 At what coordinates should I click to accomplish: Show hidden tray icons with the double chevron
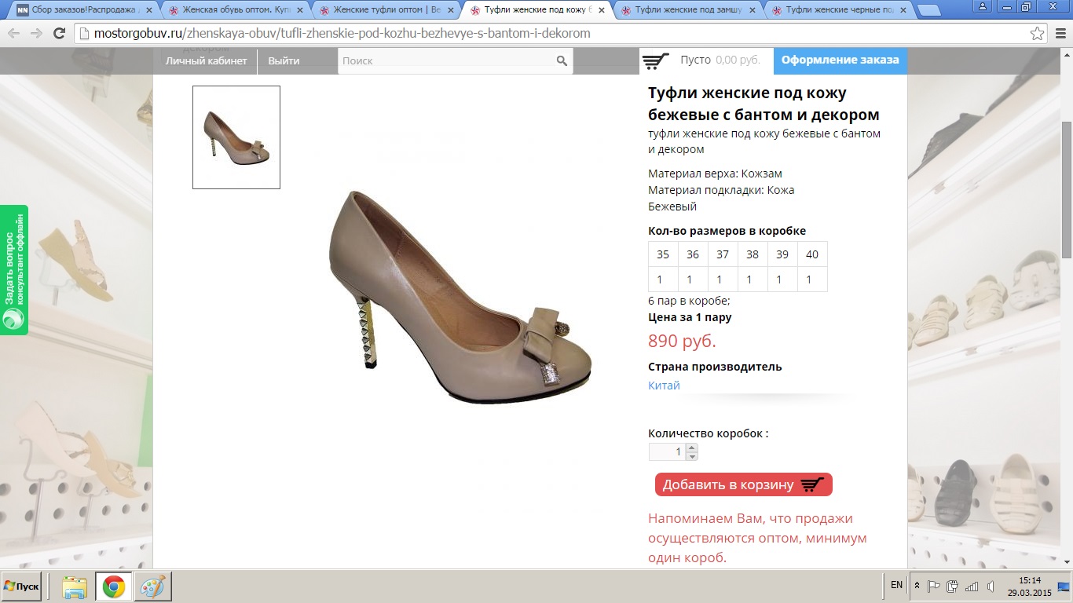pyautogui.click(x=917, y=586)
